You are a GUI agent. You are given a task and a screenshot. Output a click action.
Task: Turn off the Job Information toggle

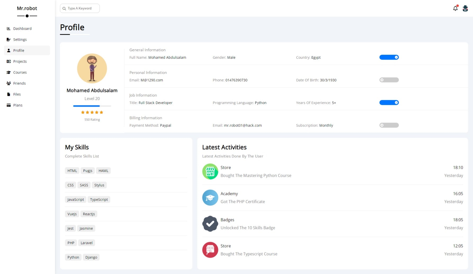point(389,103)
